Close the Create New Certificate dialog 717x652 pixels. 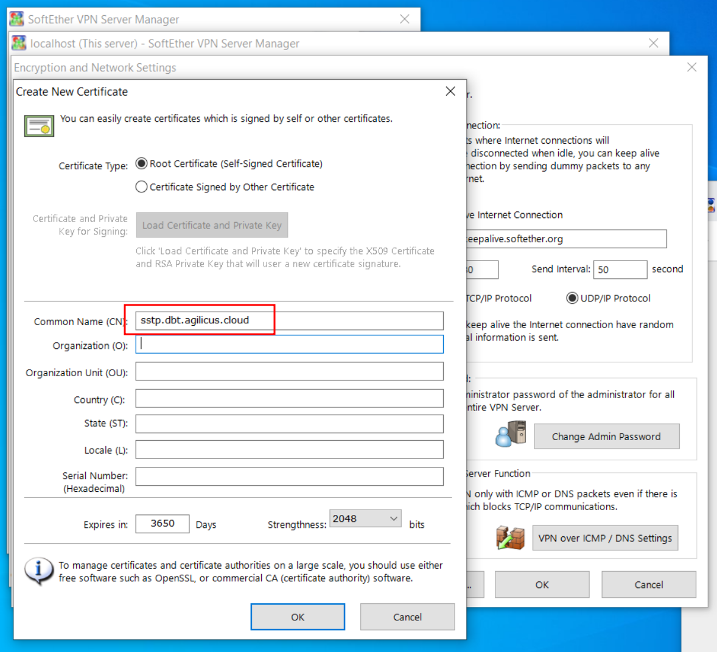[450, 91]
